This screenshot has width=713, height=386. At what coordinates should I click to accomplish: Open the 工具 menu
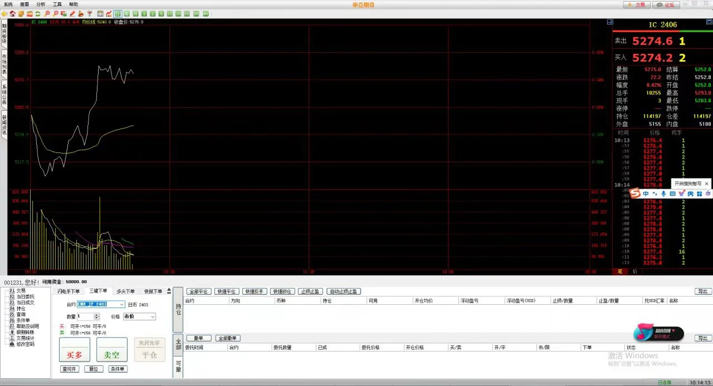pyautogui.click(x=57, y=4)
